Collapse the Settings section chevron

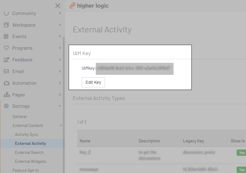60,106
